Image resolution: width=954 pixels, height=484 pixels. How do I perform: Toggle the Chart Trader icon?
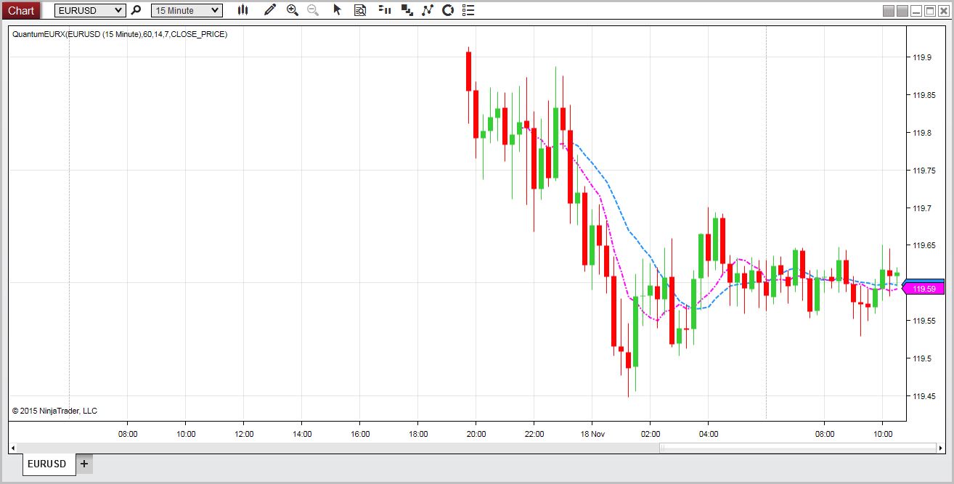(x=385, y=10)
